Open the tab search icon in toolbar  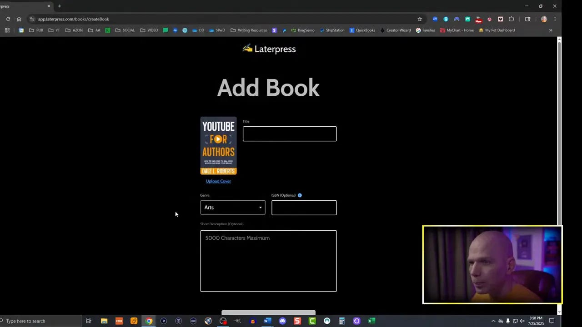click(x=527, y=19)
